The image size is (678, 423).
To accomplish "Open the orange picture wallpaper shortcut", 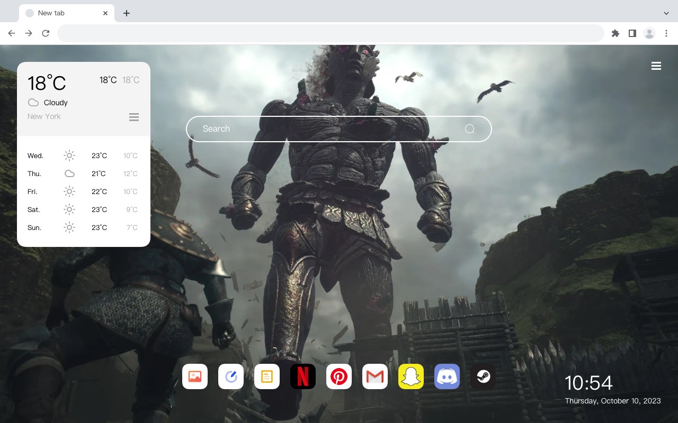I will tap(195, 376).
